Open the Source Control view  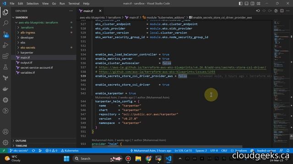[5, 34]
